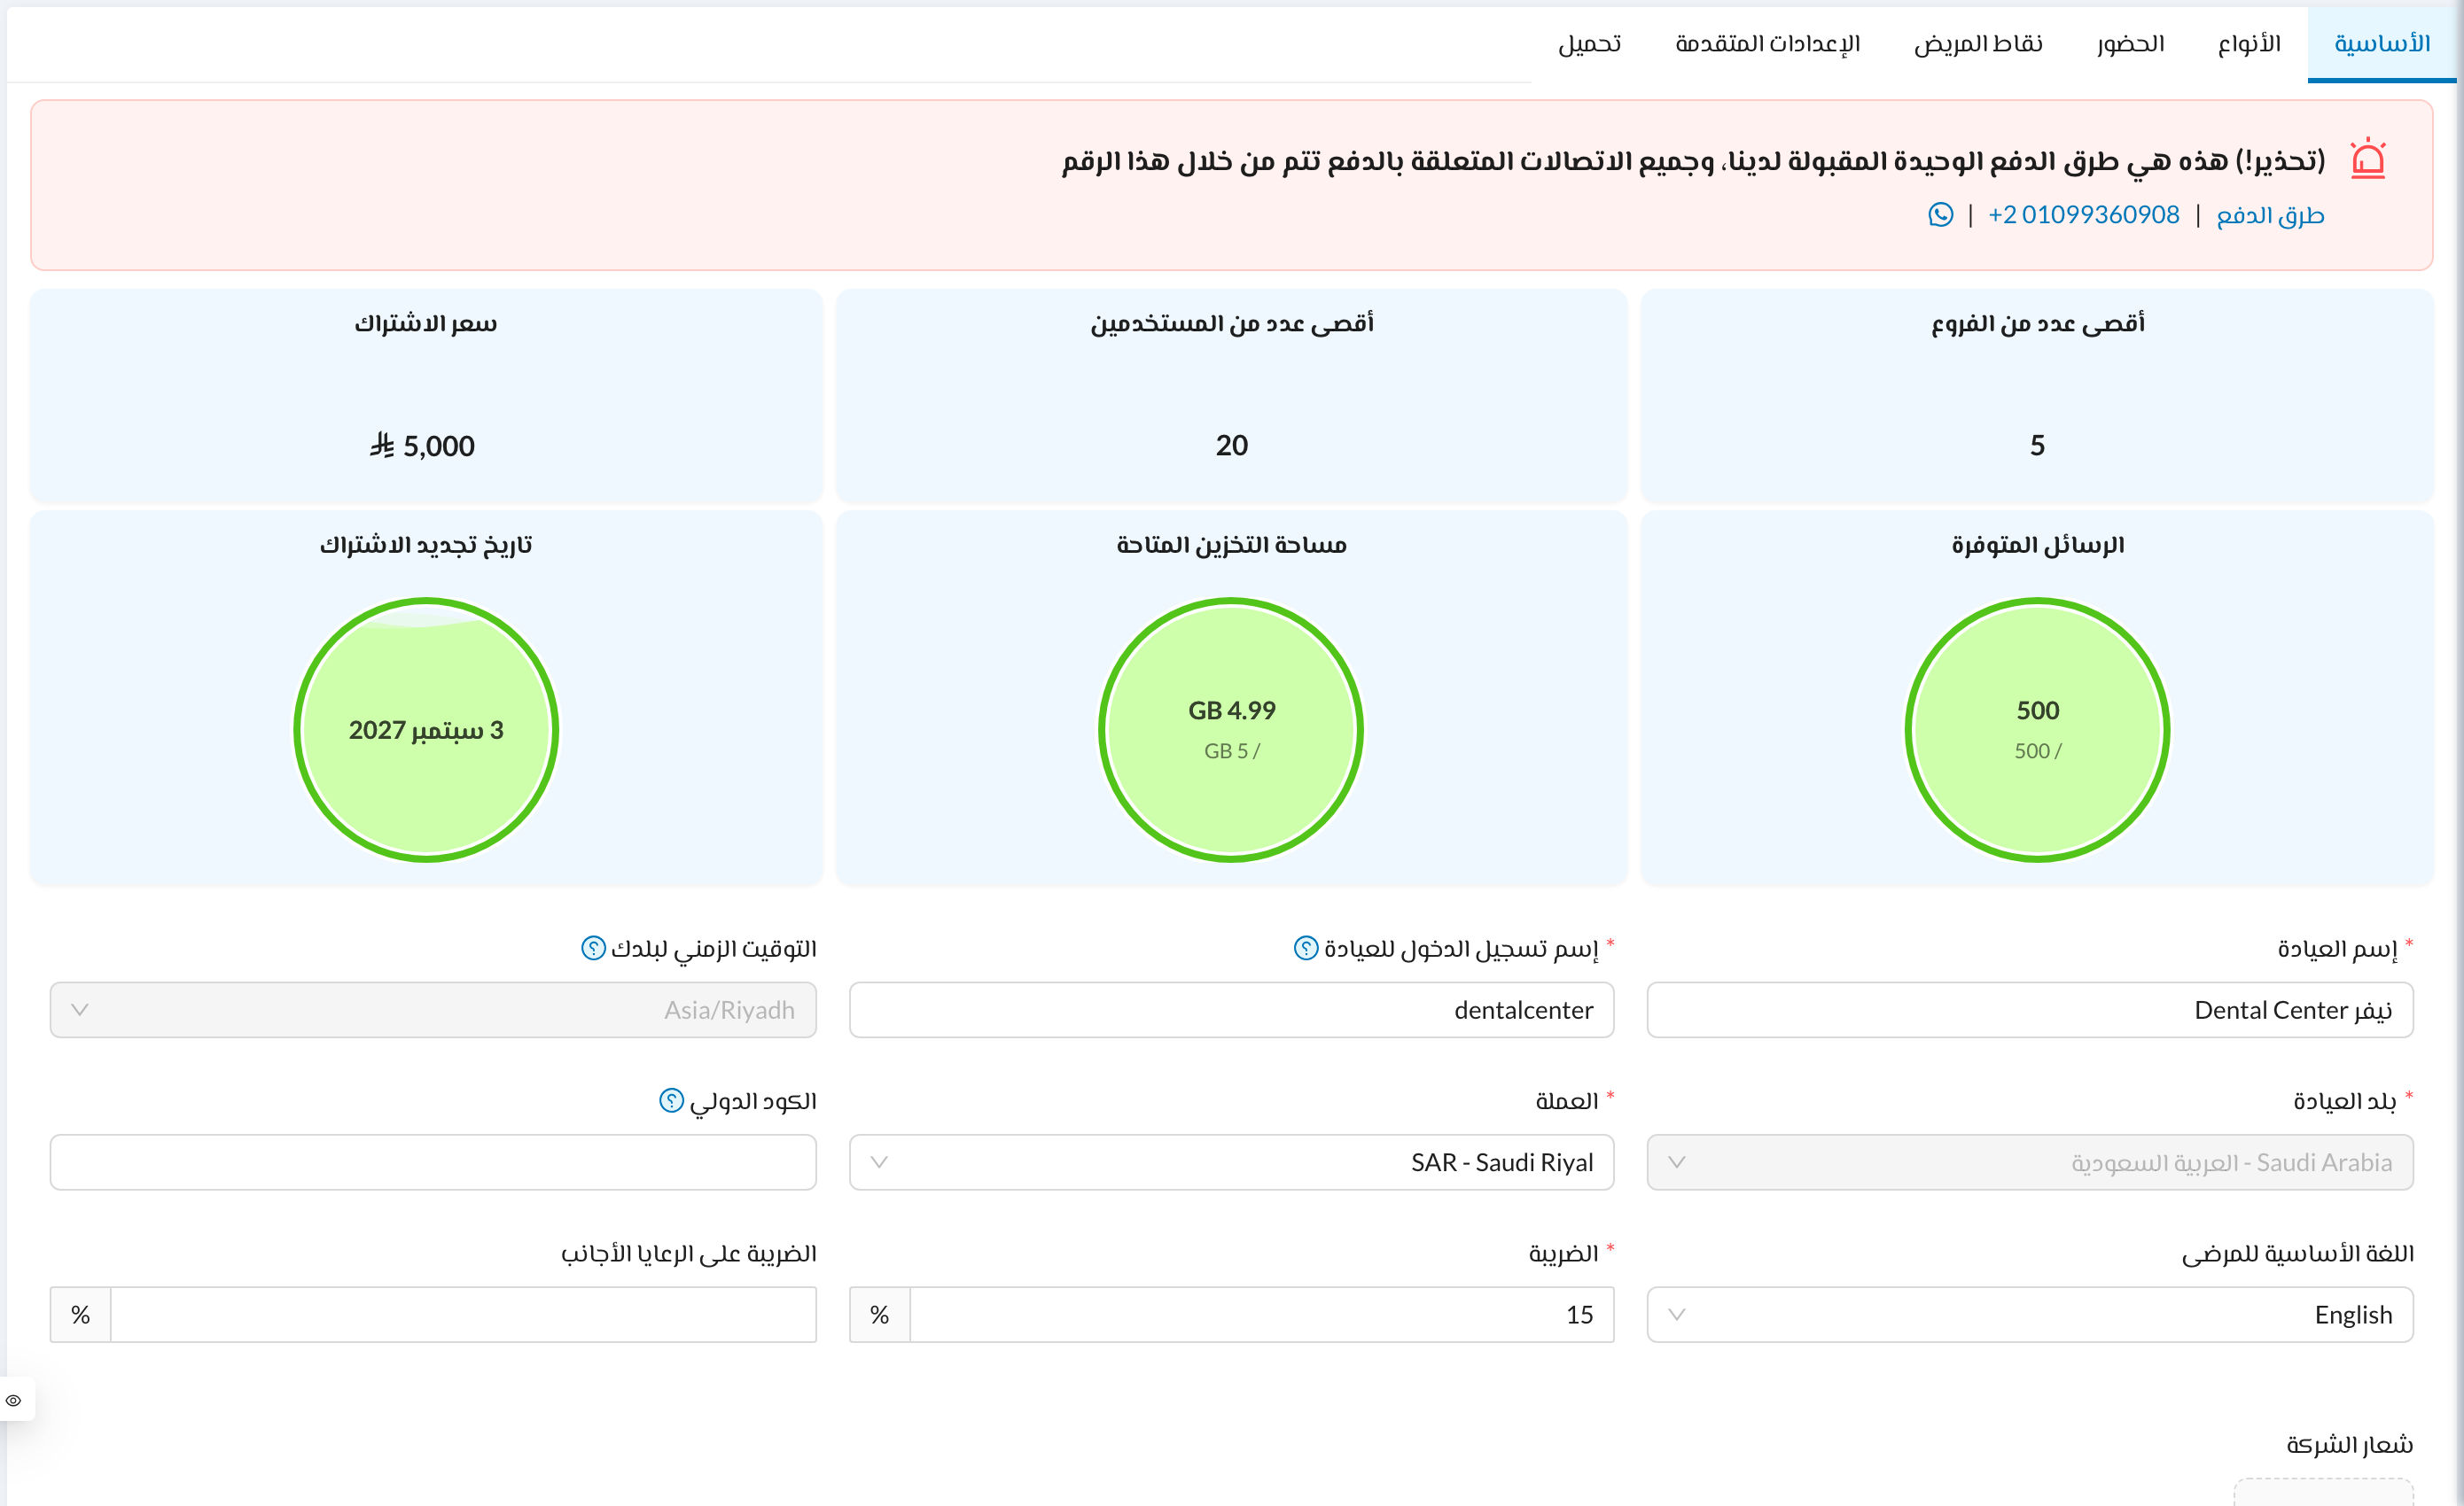Open the SAR - Saudi Riyal currency dropdown
2464x1506 pixels.
(1231, 1162)
